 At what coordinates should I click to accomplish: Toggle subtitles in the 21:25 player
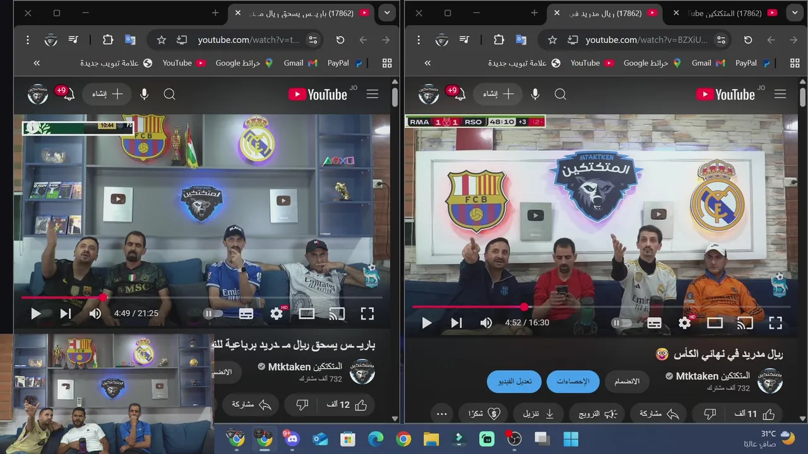[x=246, y=313]
